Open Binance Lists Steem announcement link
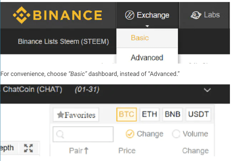The width and height of the screenshot is (241, 161). [x=63, y=42]
